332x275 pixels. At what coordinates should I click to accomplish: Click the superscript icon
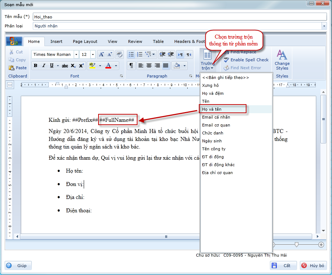pyautogui.click(x=81, y=66)
